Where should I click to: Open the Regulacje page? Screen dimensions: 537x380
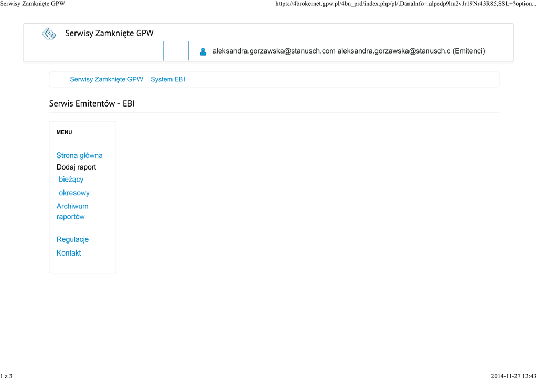tap(72, 240)
